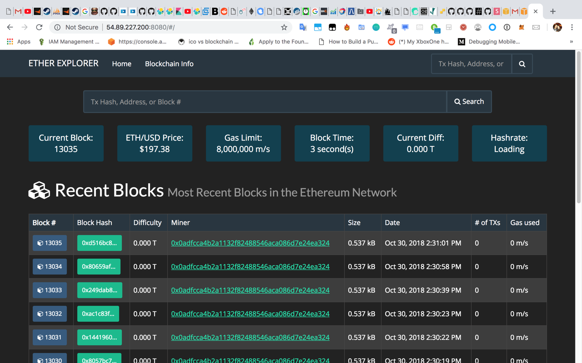This screenshot has height=363, width=582.
Task: Click miner address link for block 13033
Action: (x=250, y=290)
